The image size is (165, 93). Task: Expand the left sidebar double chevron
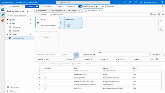pyautogui.click(x=1, y=6)
